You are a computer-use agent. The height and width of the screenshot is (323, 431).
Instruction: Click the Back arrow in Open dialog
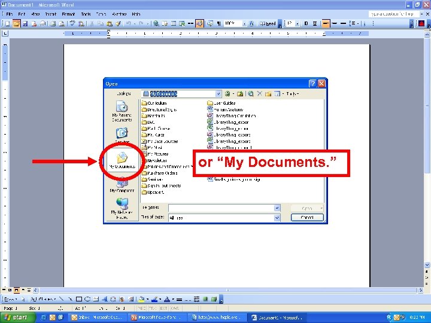[227, 94]
